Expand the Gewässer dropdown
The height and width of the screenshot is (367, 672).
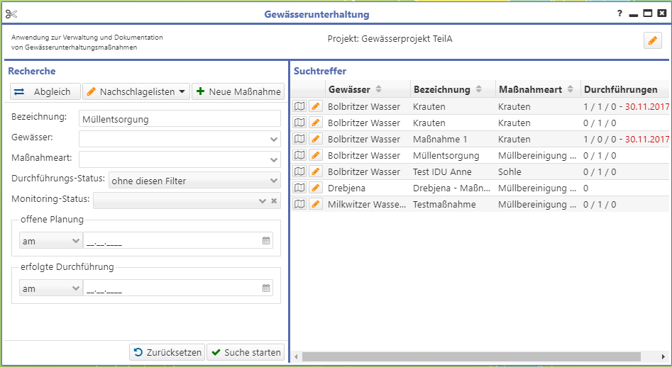tap(274, 140)
